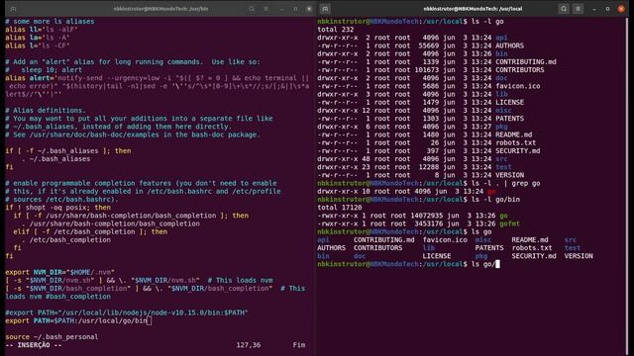Click the size '5686' on favicon.ico row
Viewport: 634px width, 356px height.
pyautogui.click(x=431, y=86)
